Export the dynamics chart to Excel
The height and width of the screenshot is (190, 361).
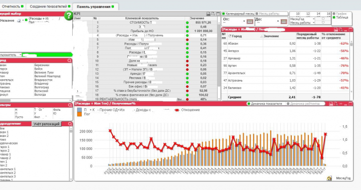[x=336, y=104]
